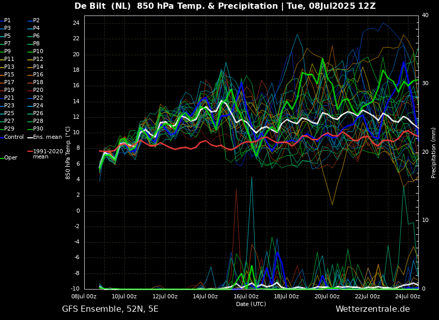Choose the P13 legend label
The image size is (439, 320).
point(7,67)
